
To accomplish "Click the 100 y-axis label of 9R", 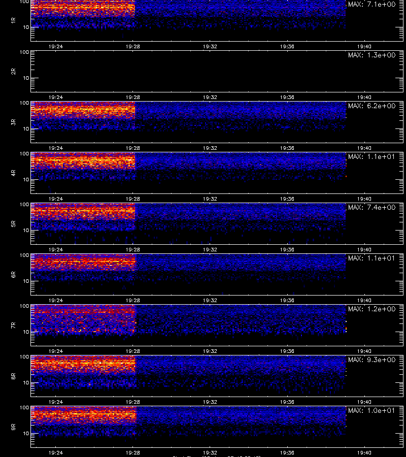I will point(24,407).
